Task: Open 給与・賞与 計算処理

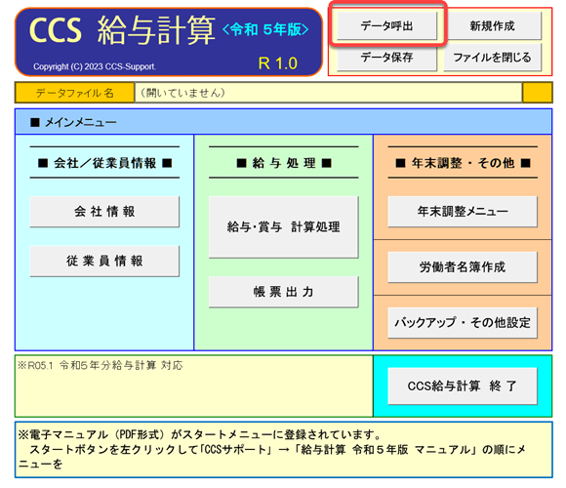Action: 283,227
